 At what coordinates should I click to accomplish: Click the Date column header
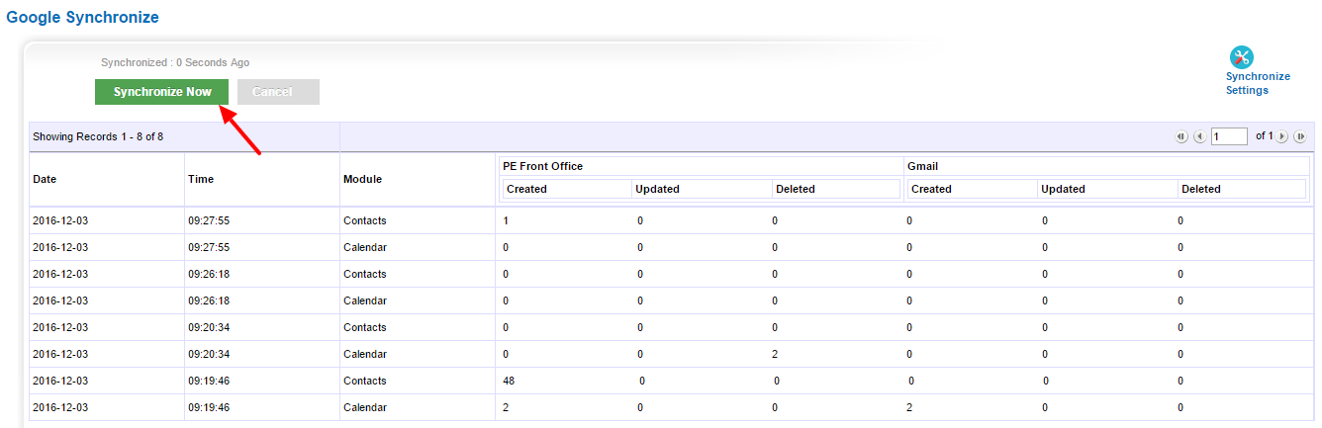45,180
